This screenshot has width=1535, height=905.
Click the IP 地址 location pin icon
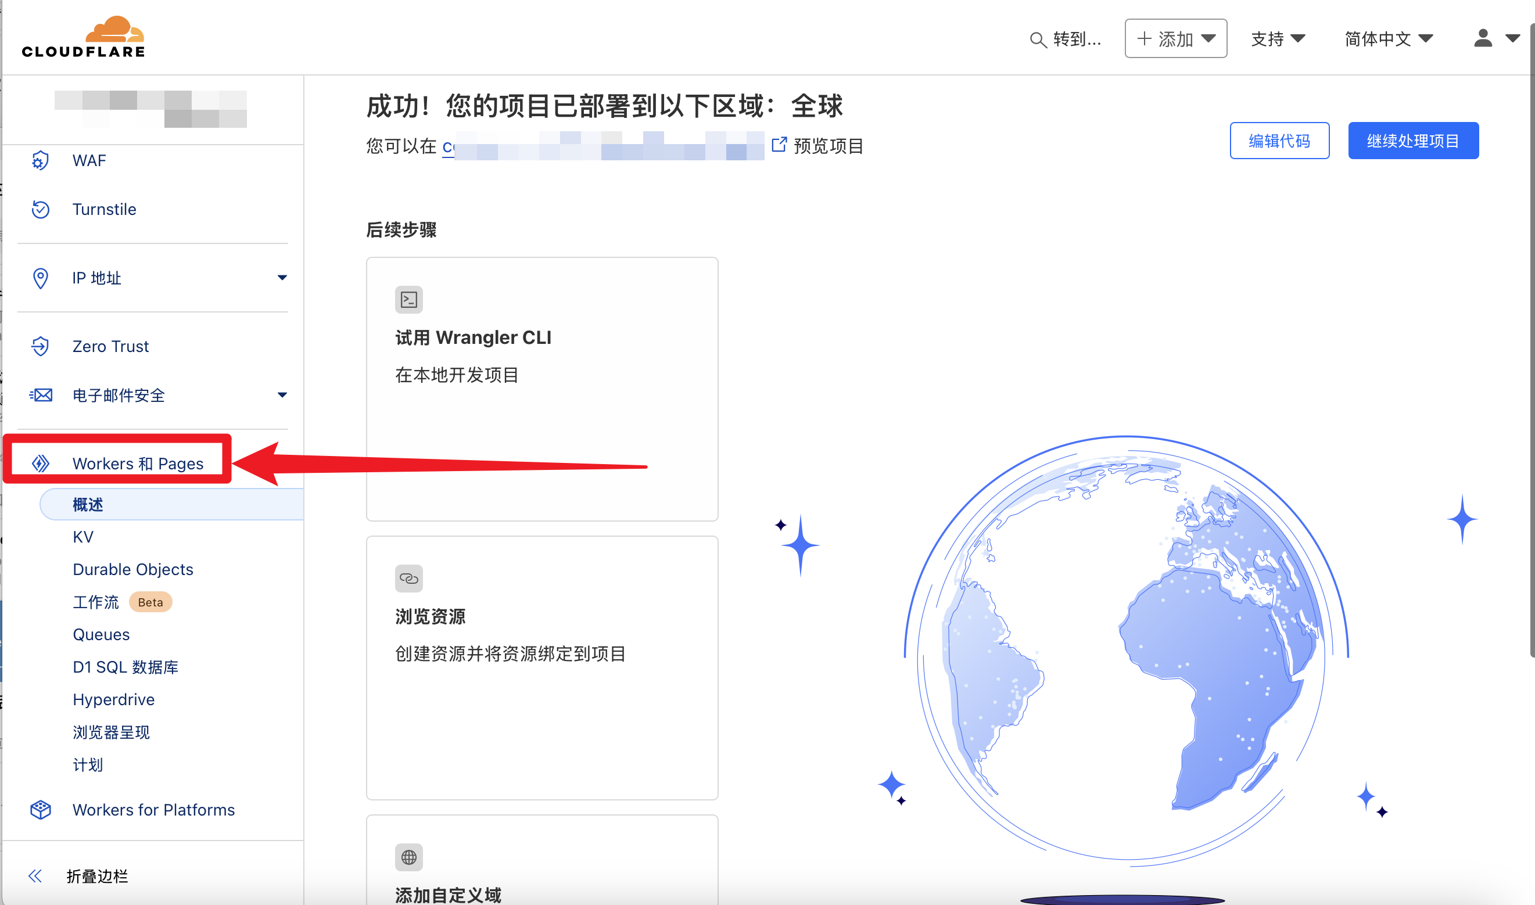40,278
